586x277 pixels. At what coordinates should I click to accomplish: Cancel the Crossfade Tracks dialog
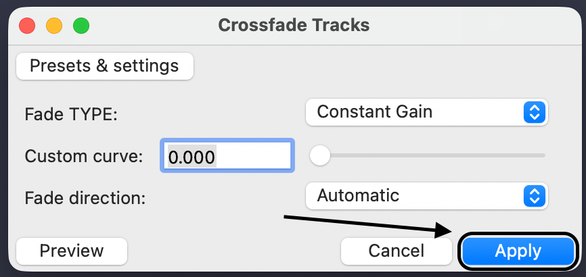click(396, 251)
